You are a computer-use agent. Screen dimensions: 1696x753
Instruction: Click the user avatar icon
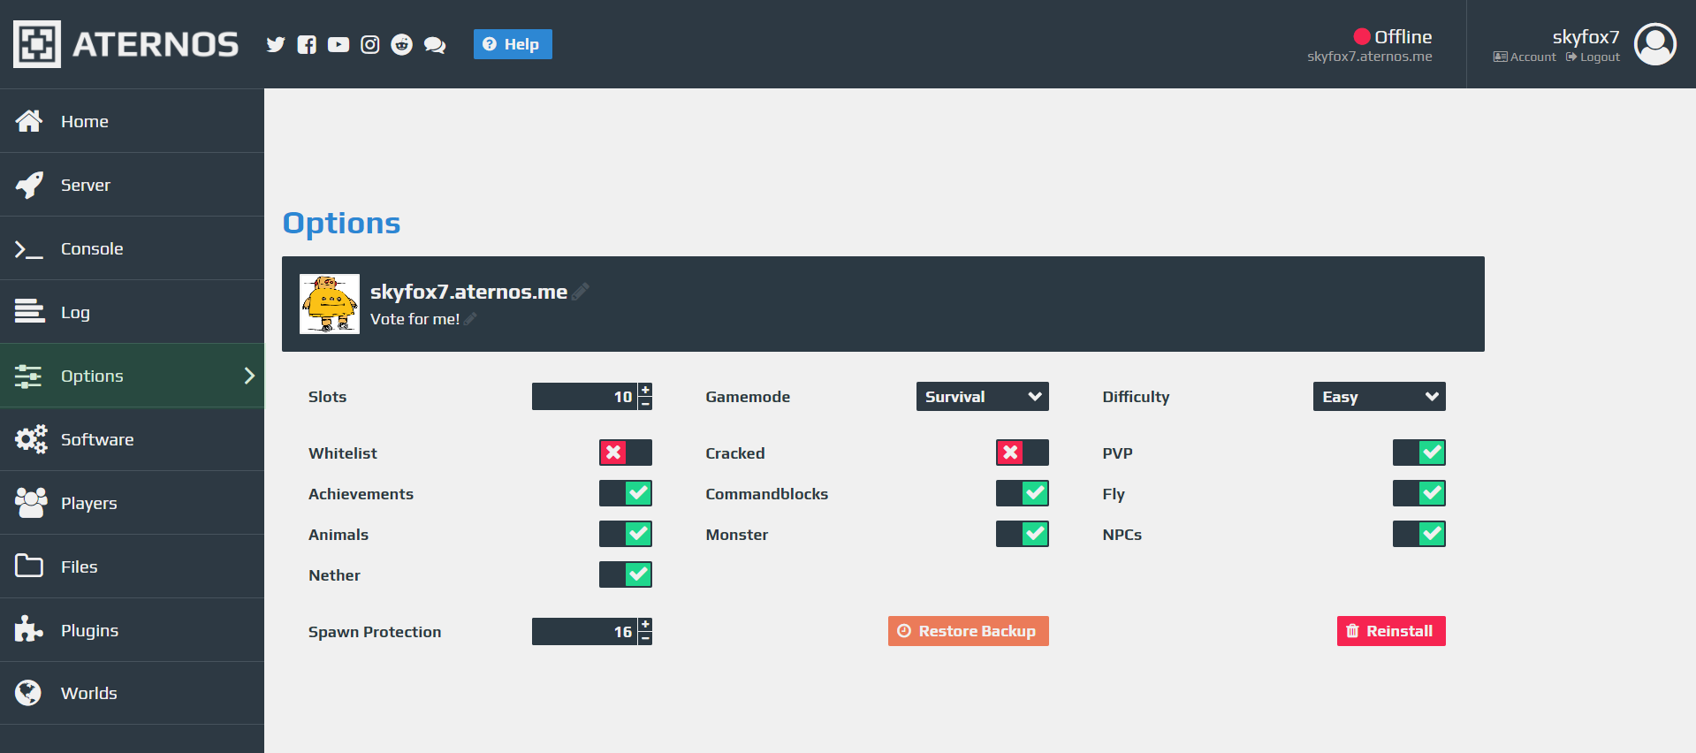coord(1655,44)
